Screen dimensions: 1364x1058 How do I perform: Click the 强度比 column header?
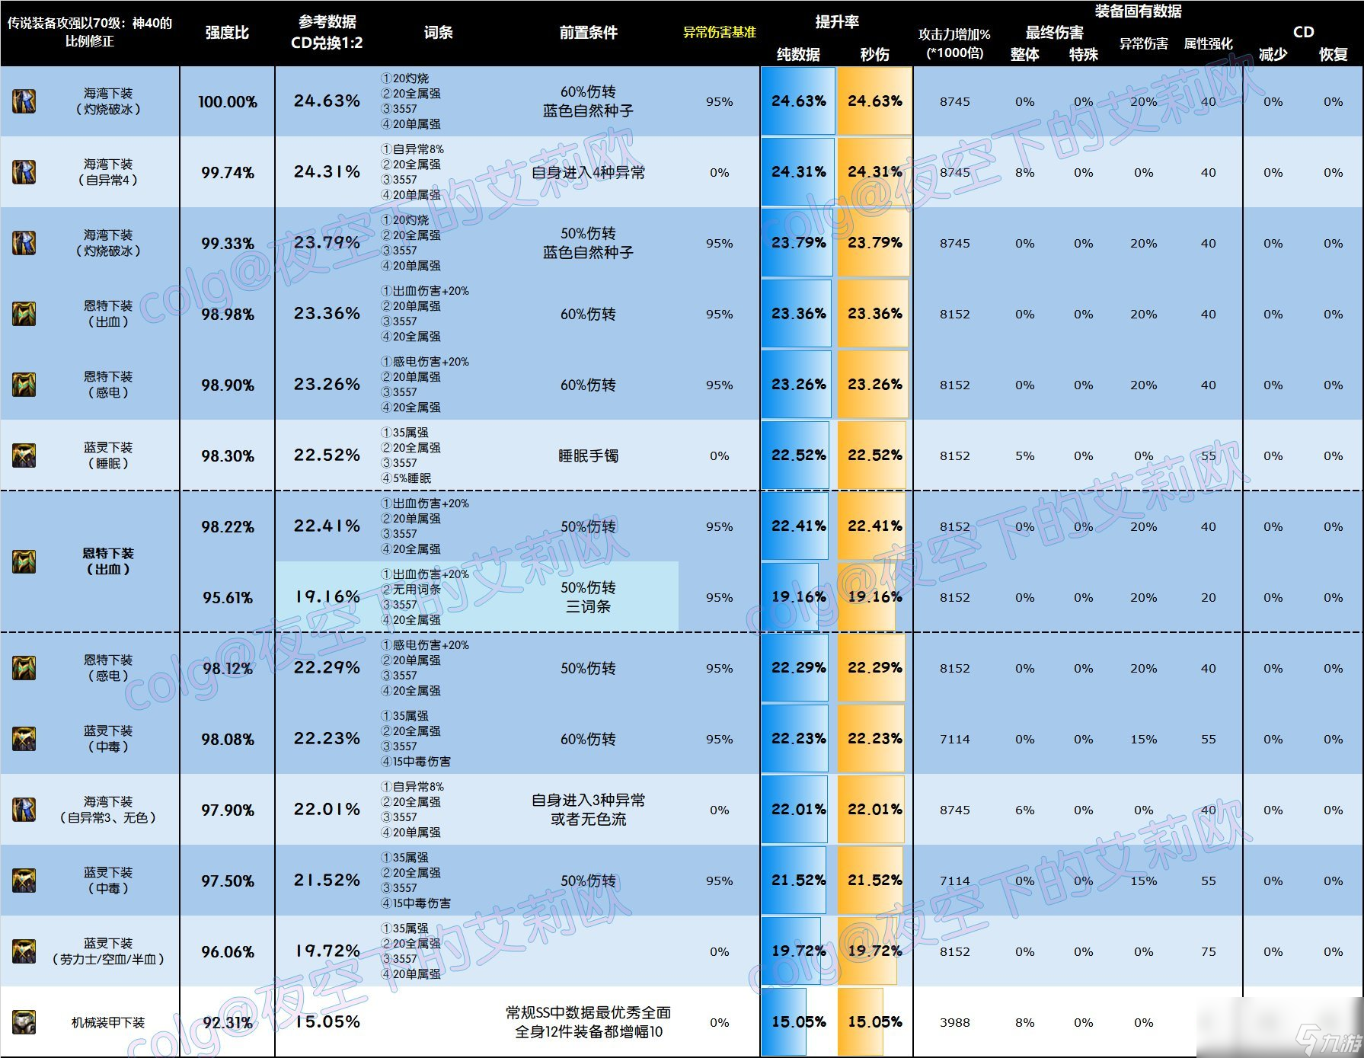coord(227,33)
